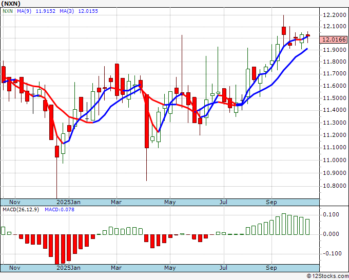Click the tallest green MACD histogram bar
The width and height of the screenshot is (349, 280).
click(283, 224)
